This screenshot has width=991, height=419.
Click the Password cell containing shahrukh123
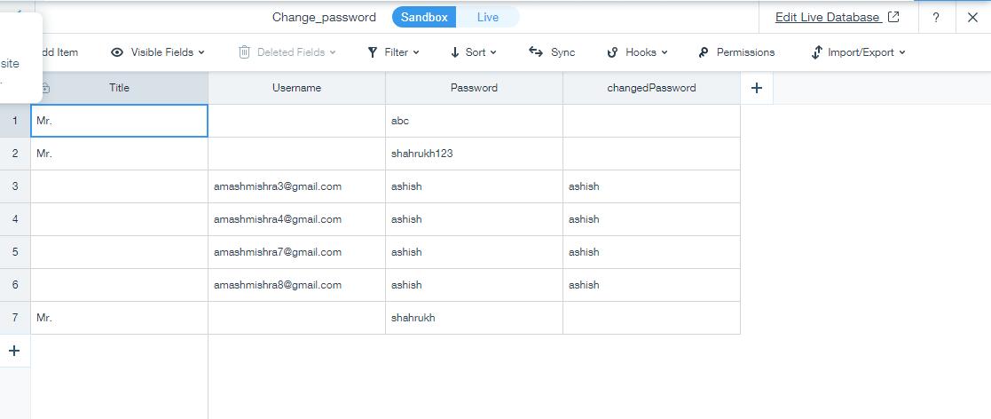474,154
